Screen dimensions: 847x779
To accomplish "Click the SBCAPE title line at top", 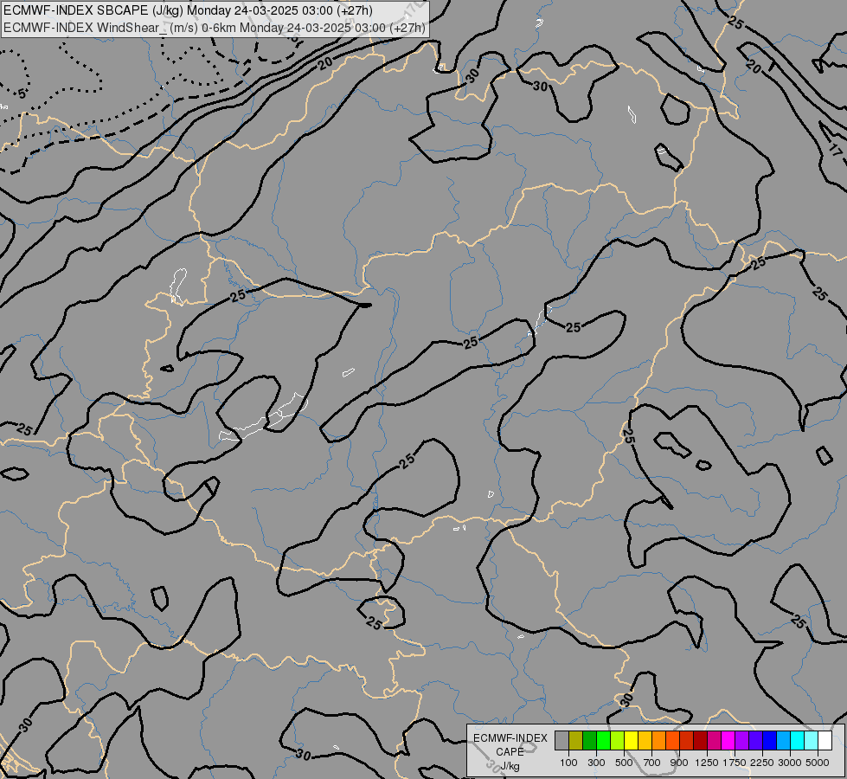I will (x=188, y=10).
